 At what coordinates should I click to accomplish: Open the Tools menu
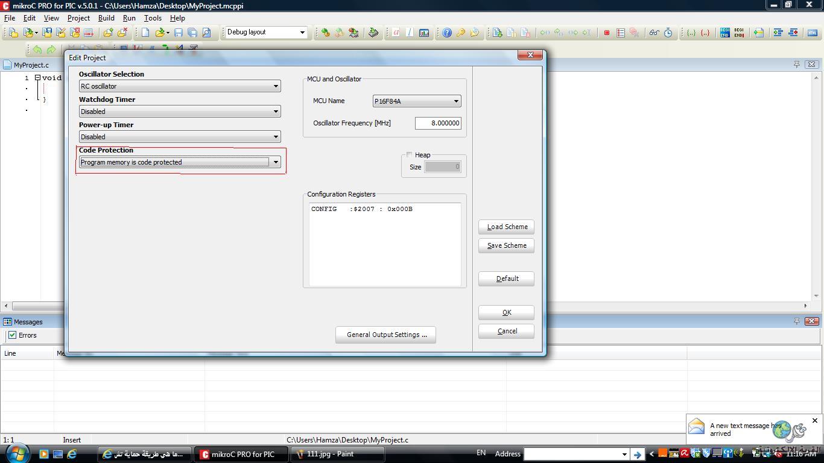153,18
